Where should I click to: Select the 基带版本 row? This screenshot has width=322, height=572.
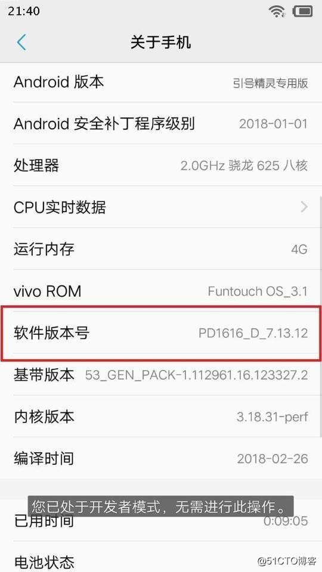[x=161, y=375]
